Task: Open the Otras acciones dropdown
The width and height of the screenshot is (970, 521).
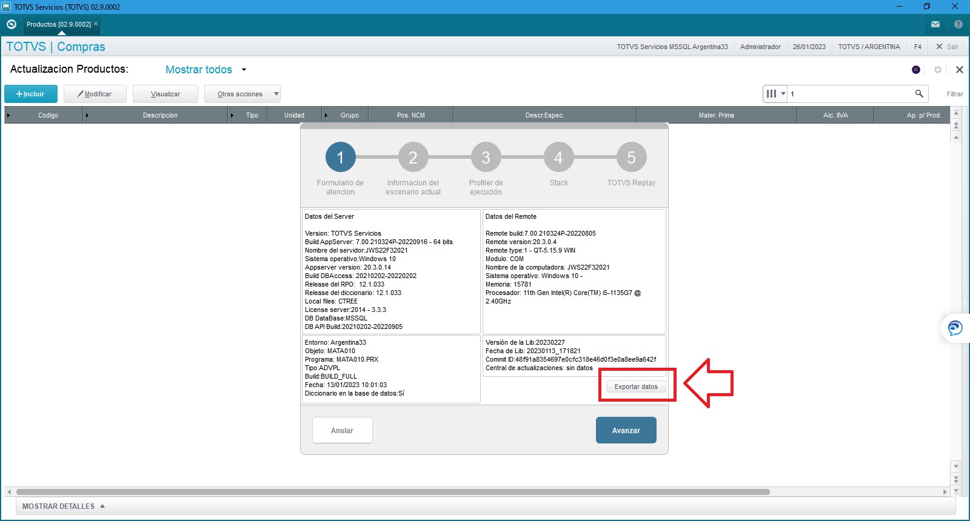Action: (x=242, y=94)
